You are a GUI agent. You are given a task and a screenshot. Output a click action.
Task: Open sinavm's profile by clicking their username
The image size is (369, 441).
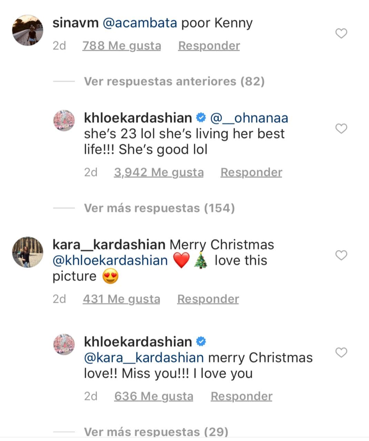(74, 23)
